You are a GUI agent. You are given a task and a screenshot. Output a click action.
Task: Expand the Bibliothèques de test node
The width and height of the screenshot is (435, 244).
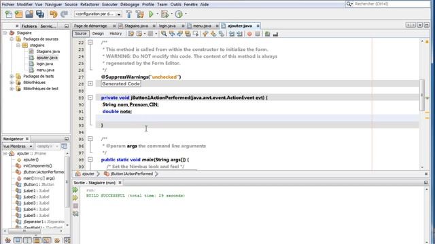12,89
